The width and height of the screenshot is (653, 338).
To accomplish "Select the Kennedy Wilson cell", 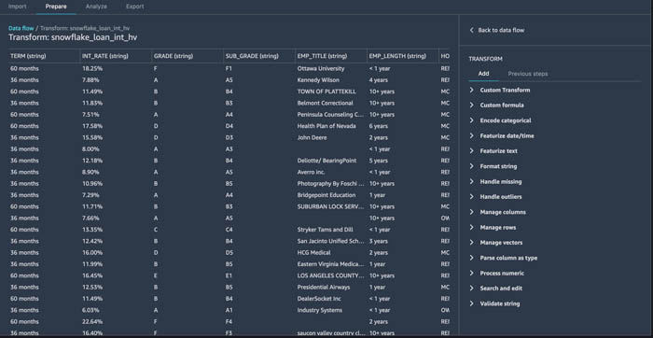I will click(x=318, y=80).
